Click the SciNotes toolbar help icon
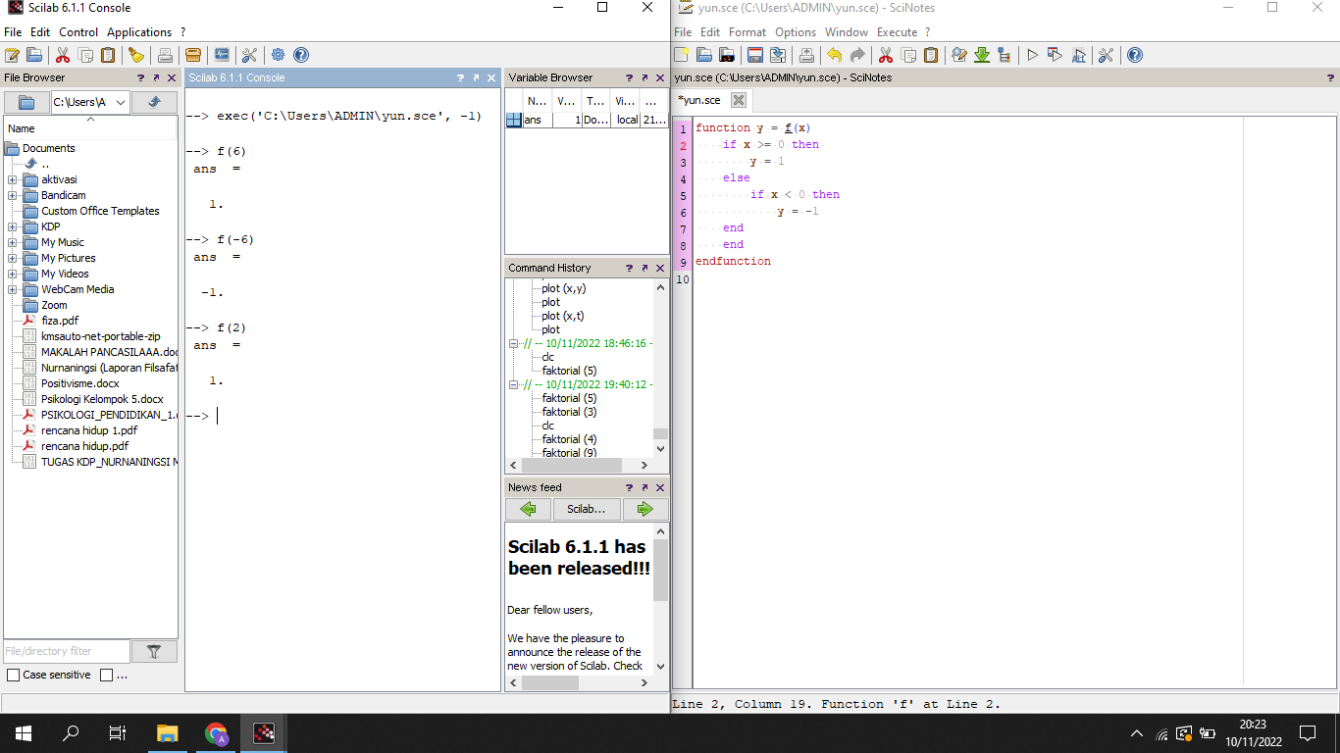The image size is (1340, 753). (1134, 55)
